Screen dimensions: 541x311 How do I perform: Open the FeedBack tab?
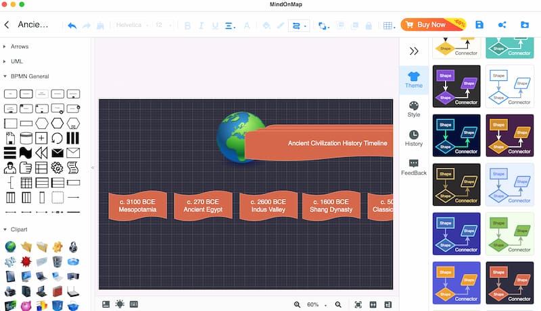[414, 167]
